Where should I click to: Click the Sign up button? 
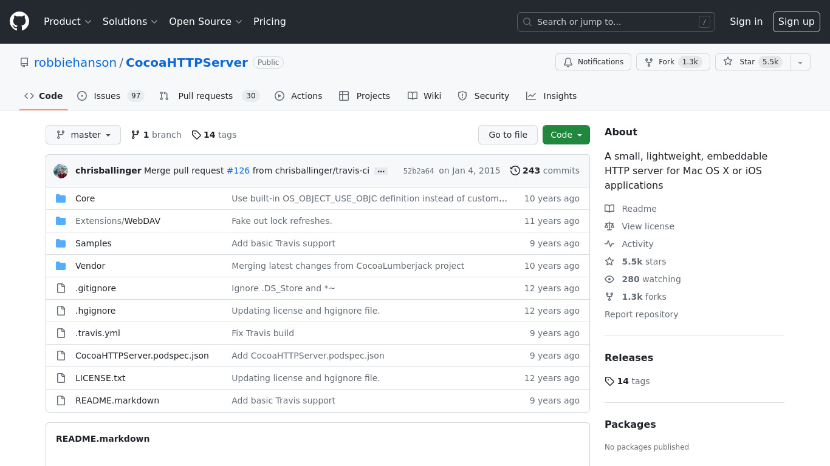(x=796, y=22)
